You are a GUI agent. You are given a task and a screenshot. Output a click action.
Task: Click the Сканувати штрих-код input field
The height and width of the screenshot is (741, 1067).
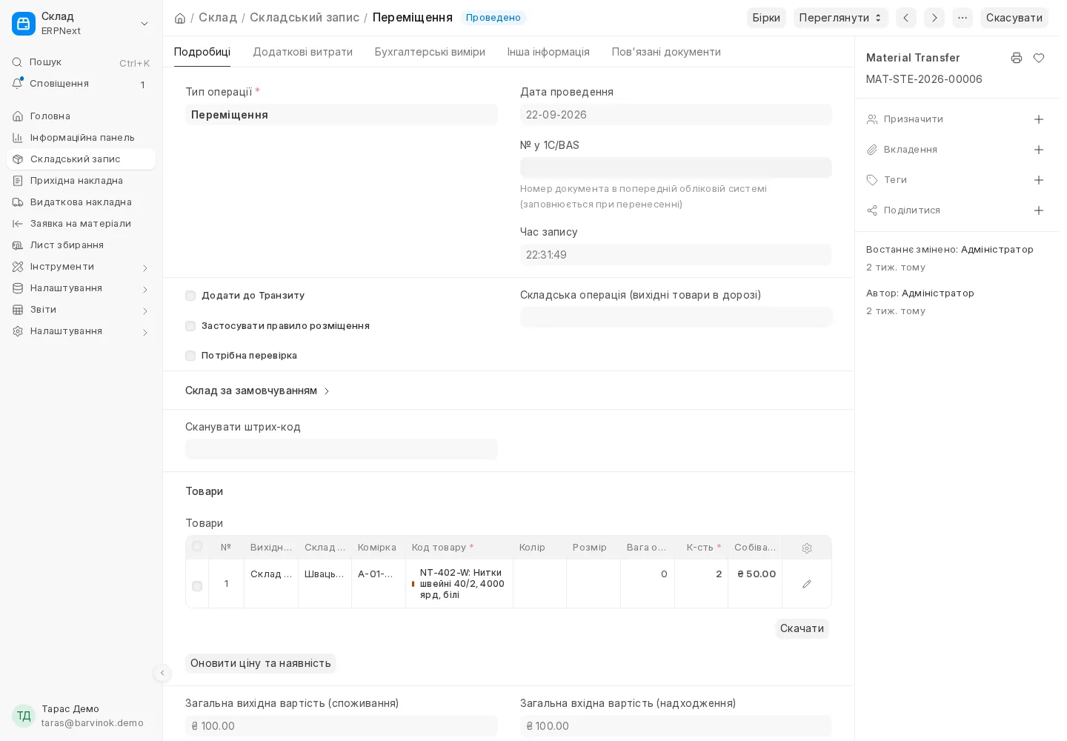(x=342, y=449)
